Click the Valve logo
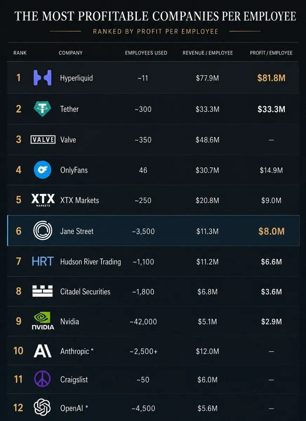The height and width of the screenshot is (421, 306). (43, 140)
